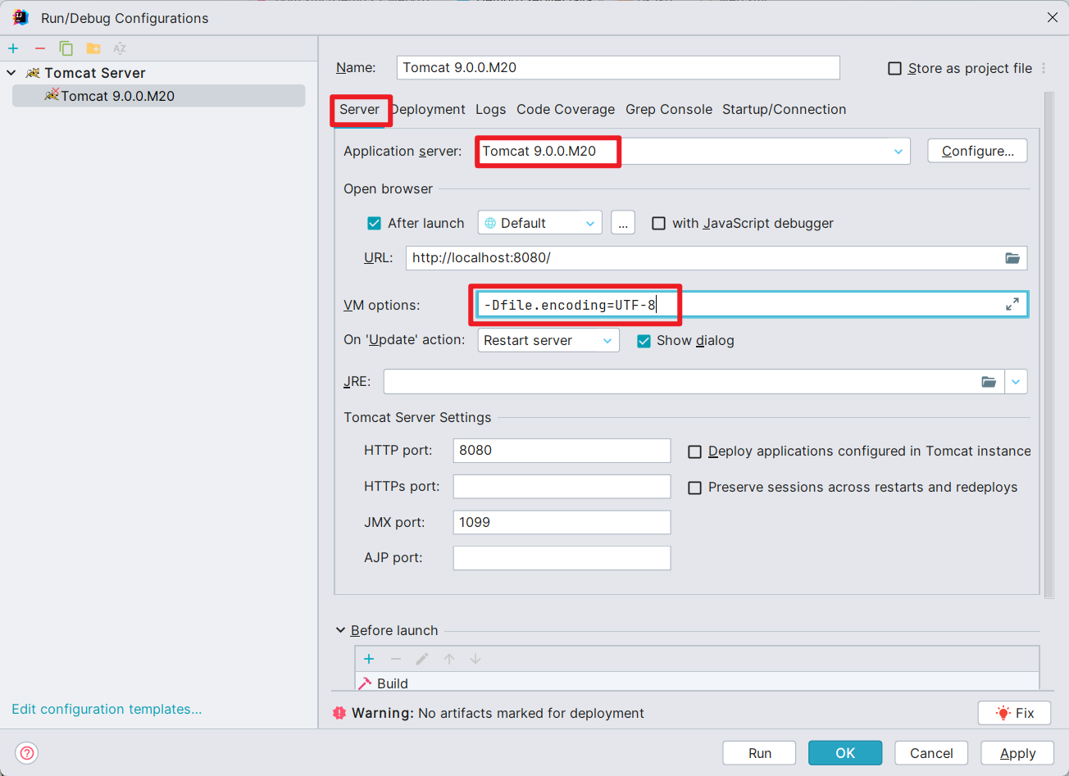Select the Build task row

(x=697, y=683)
